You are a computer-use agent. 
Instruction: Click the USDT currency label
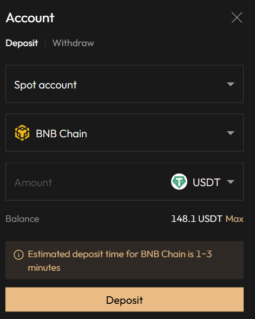(x=206, y=182)
